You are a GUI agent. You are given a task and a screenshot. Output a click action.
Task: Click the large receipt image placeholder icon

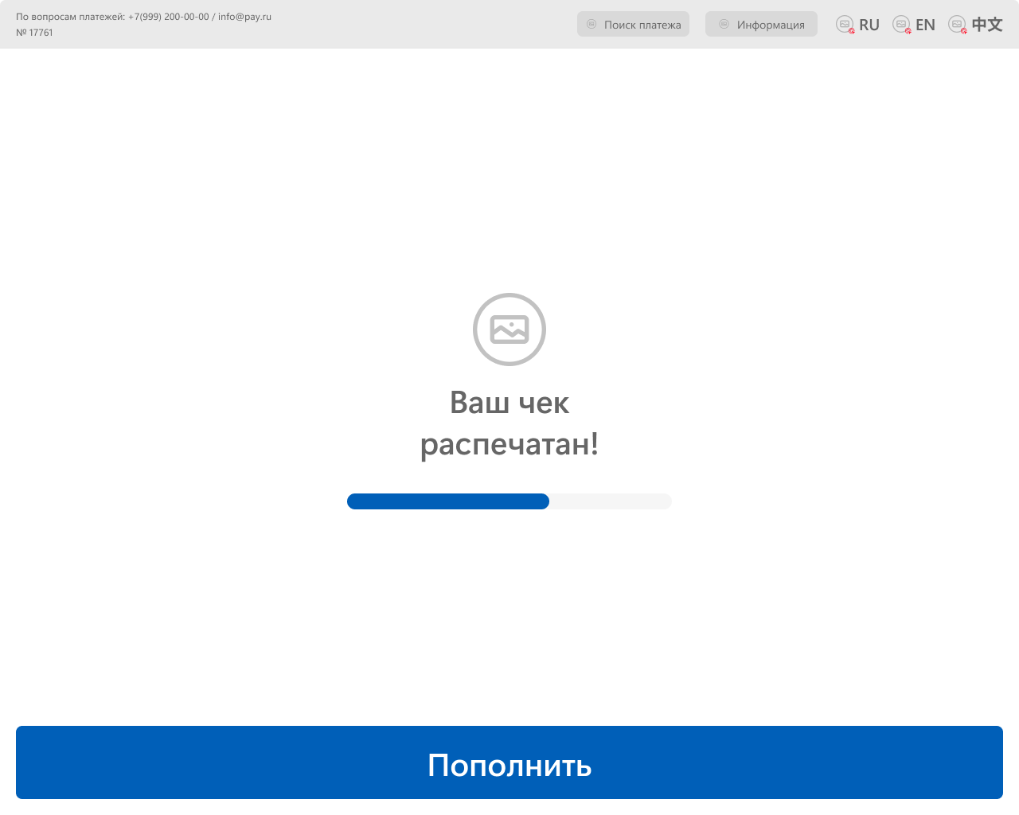[509, 329]
